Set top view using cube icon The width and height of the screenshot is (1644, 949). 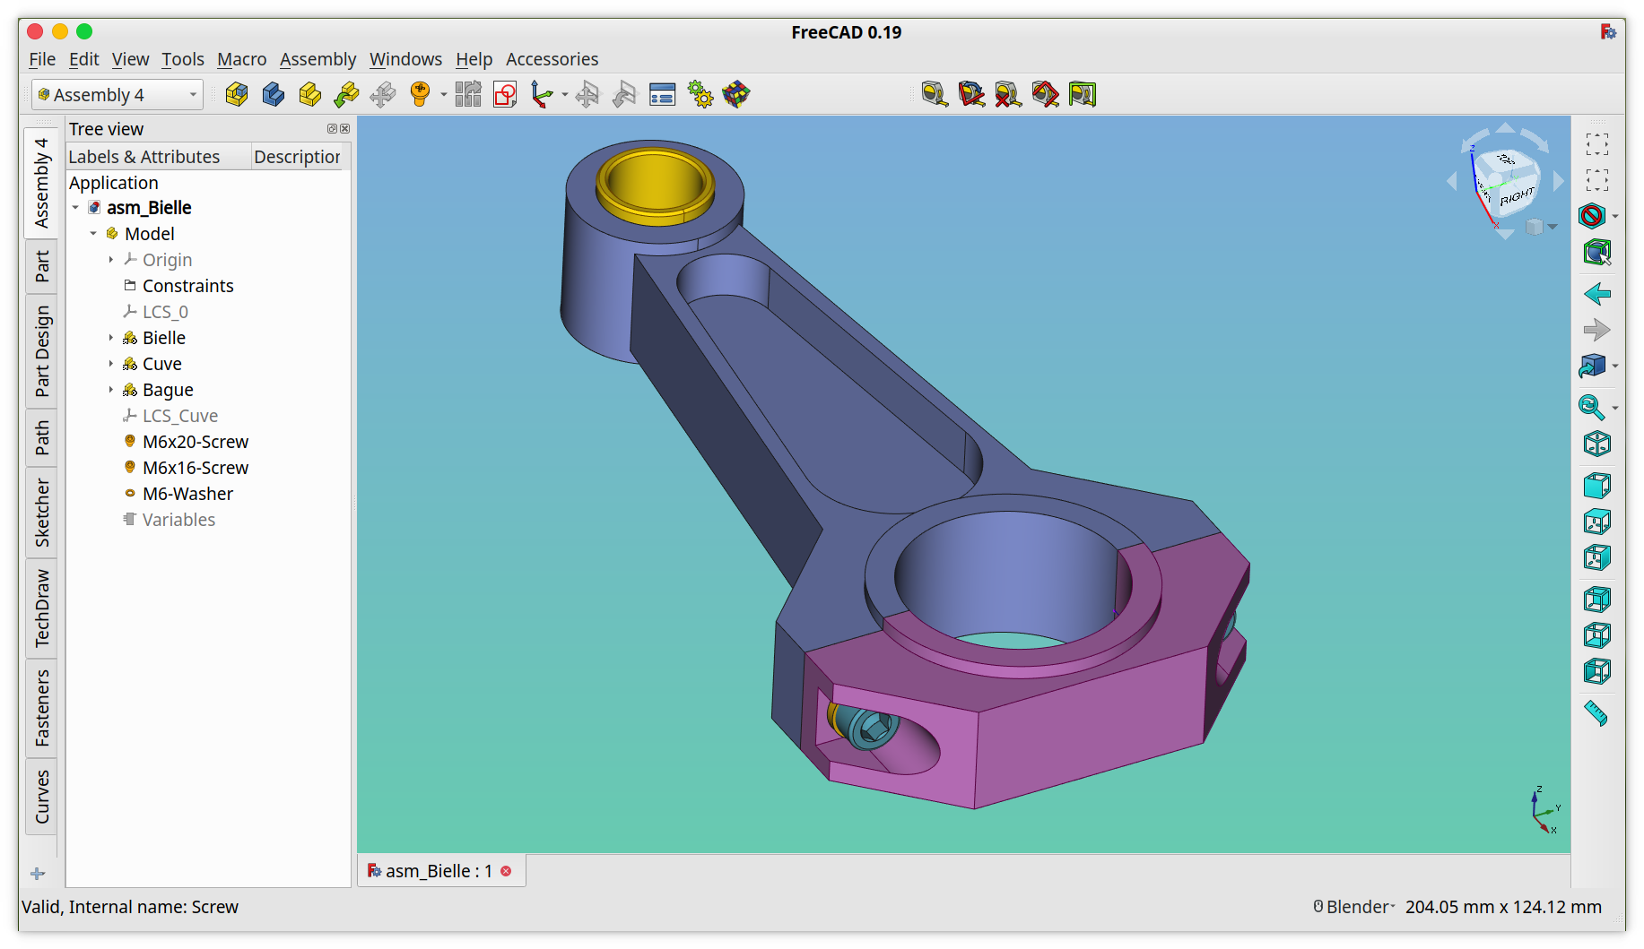coord(1597,522)
